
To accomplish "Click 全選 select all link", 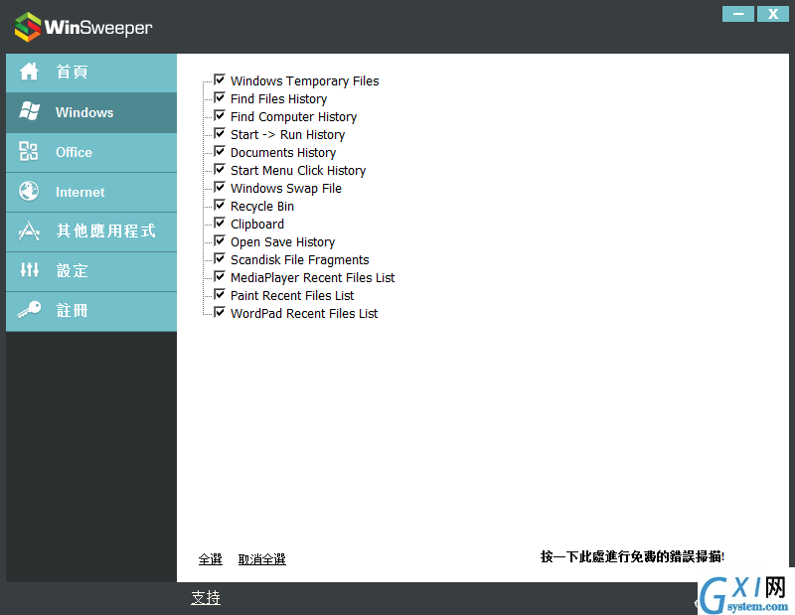I will 211,559.
